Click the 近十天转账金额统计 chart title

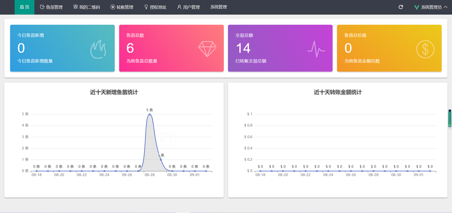pyautogui.click(x=338, y=92)
